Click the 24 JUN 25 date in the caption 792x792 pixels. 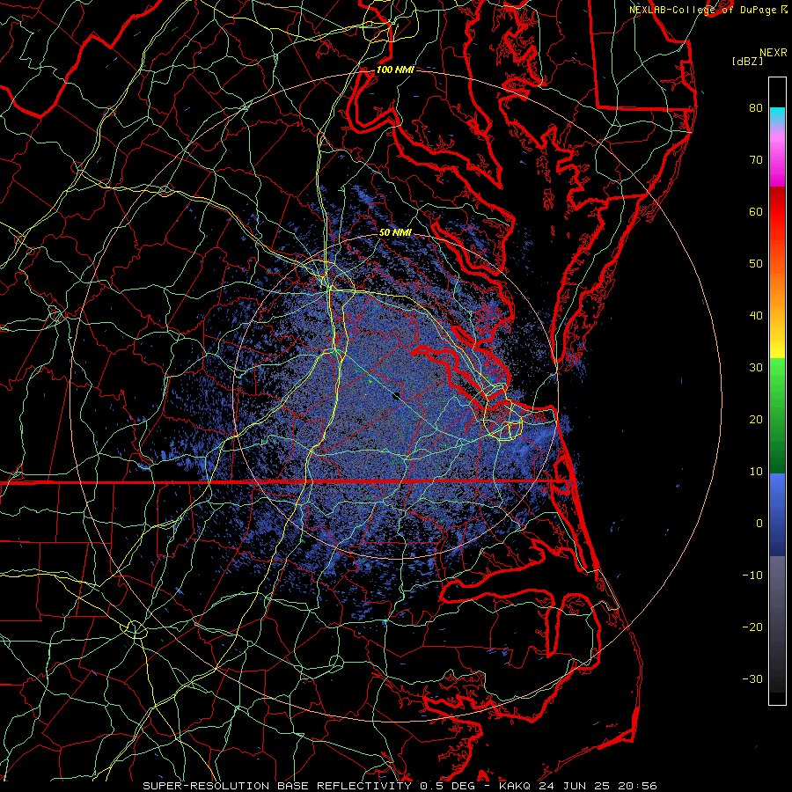[x=576, y=786]
